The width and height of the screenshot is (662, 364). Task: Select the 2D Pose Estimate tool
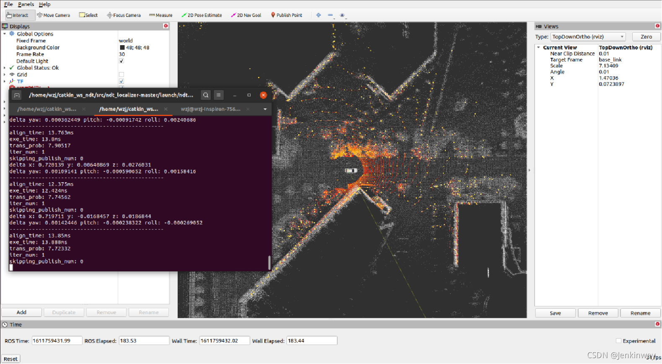pos(202,15)
